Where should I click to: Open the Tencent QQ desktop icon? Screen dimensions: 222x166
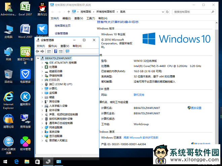[42, 9]
